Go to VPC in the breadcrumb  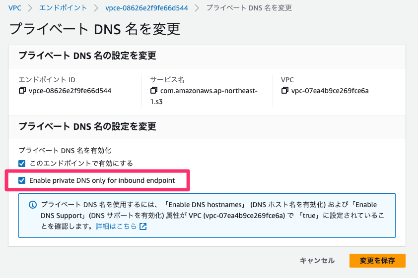(15, 8)
